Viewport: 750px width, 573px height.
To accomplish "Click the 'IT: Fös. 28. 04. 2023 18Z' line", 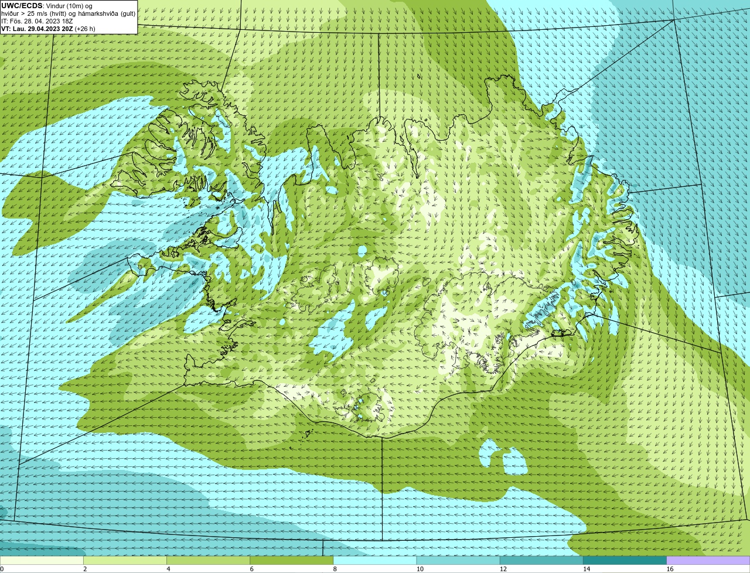I will (x=37, y=21).
